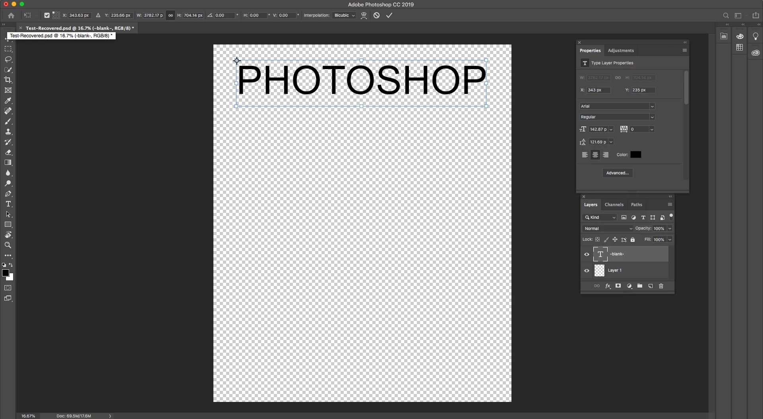Screen dimensions: 763x419
Task: Toggle the reference point checkbox
Action: tap(47, 15)
